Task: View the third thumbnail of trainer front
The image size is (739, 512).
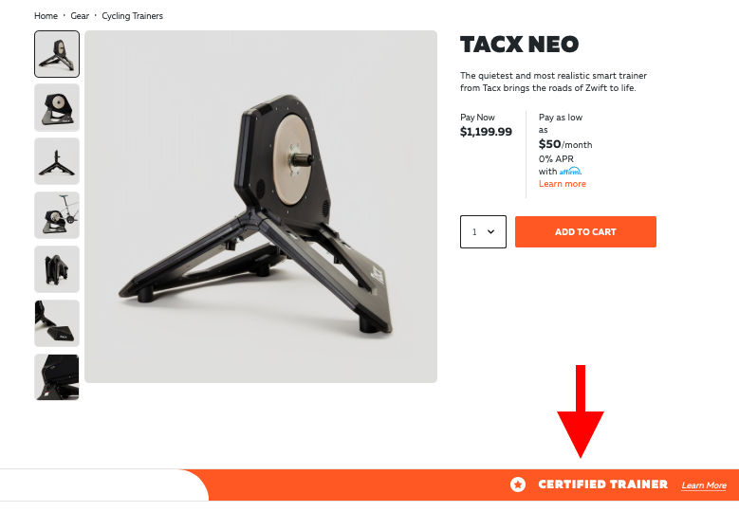Action: pyautogui.click(x=57, y=161)
